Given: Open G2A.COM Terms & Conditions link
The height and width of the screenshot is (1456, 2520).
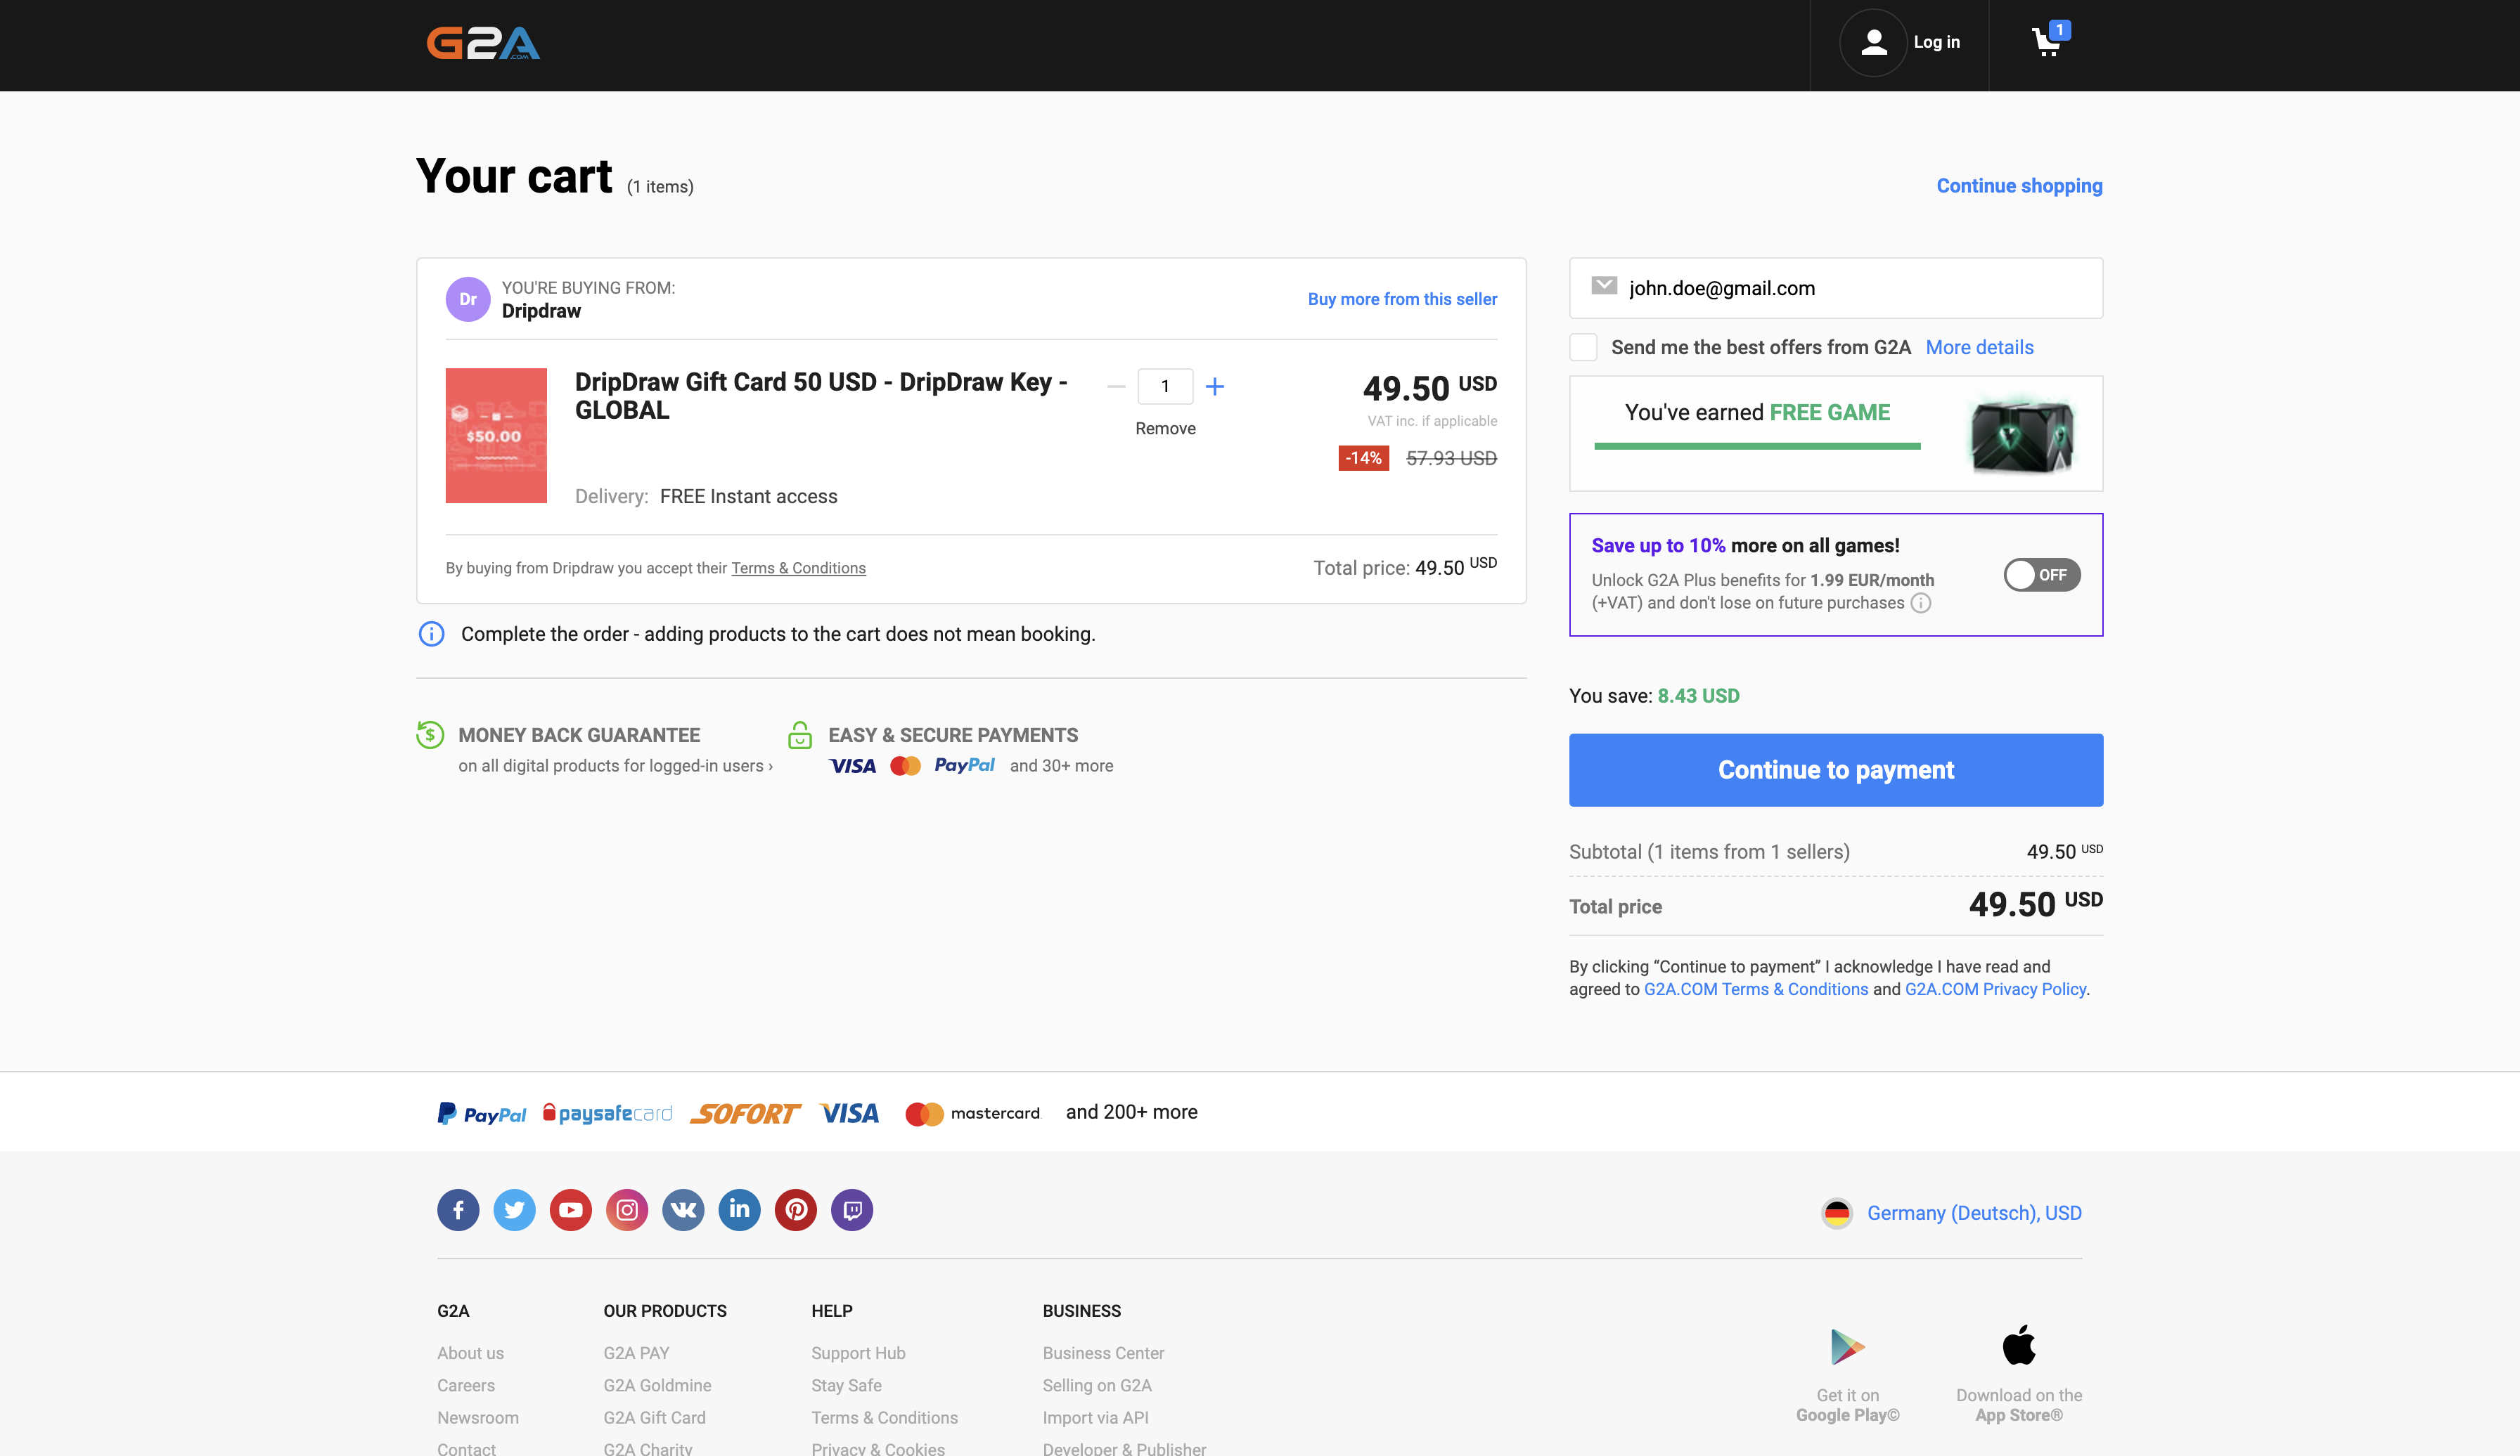Looking at the screenshot, I should [1755, 989].
